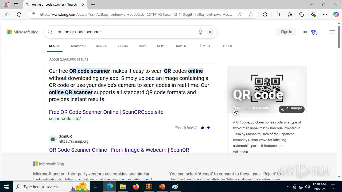
Task: Click the QR code image thumbnail
Action: coord(267,89)
